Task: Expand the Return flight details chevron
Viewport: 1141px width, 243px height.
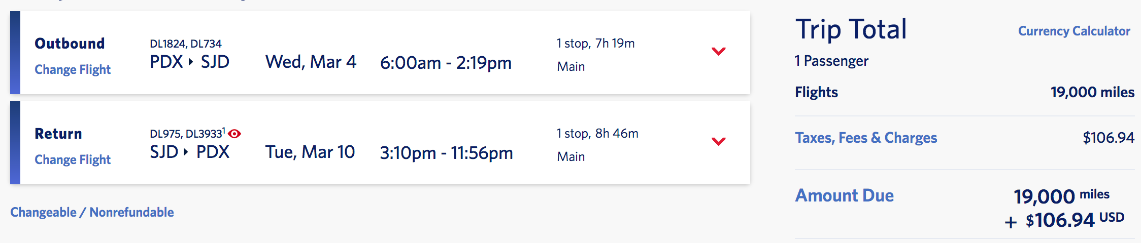Action: coord(718,141)
